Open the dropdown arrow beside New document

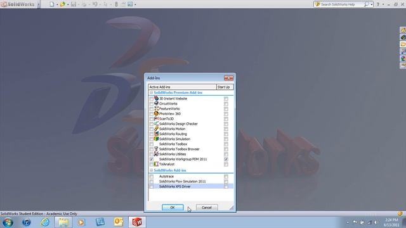(57, 4)
